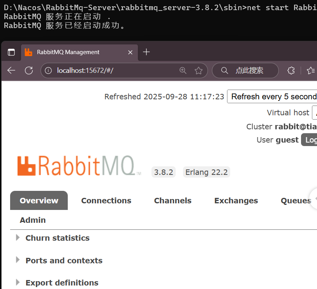Reload the RabbitMQ Management page
This screenshot has width=317, height=289.
(29, 70)
